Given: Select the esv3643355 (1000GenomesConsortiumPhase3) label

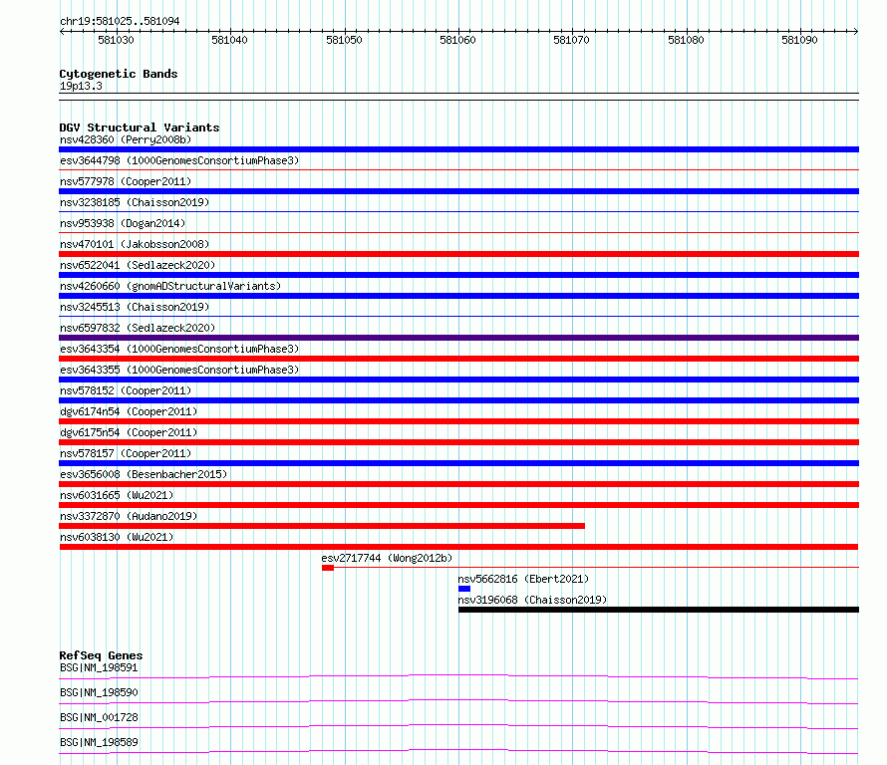Looking at the screenshot, I should click(x=179, y=370).
